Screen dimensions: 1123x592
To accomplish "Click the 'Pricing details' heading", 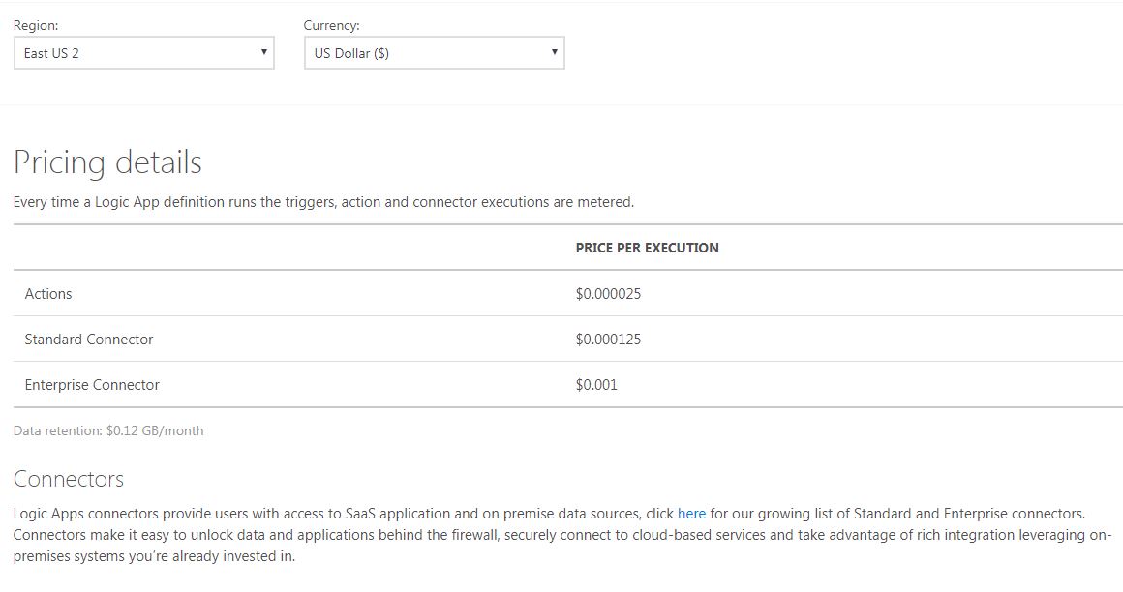I will 107,162.
